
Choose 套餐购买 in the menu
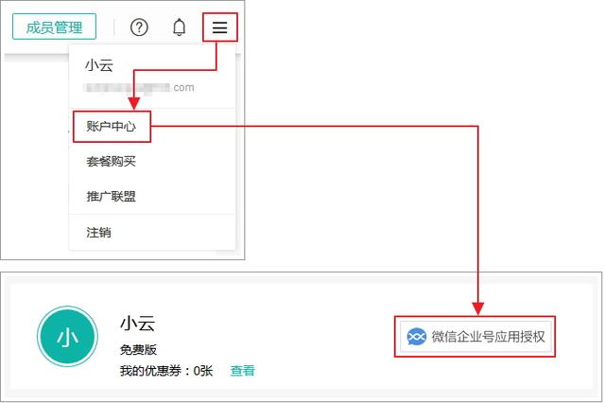tap(112, 161)
